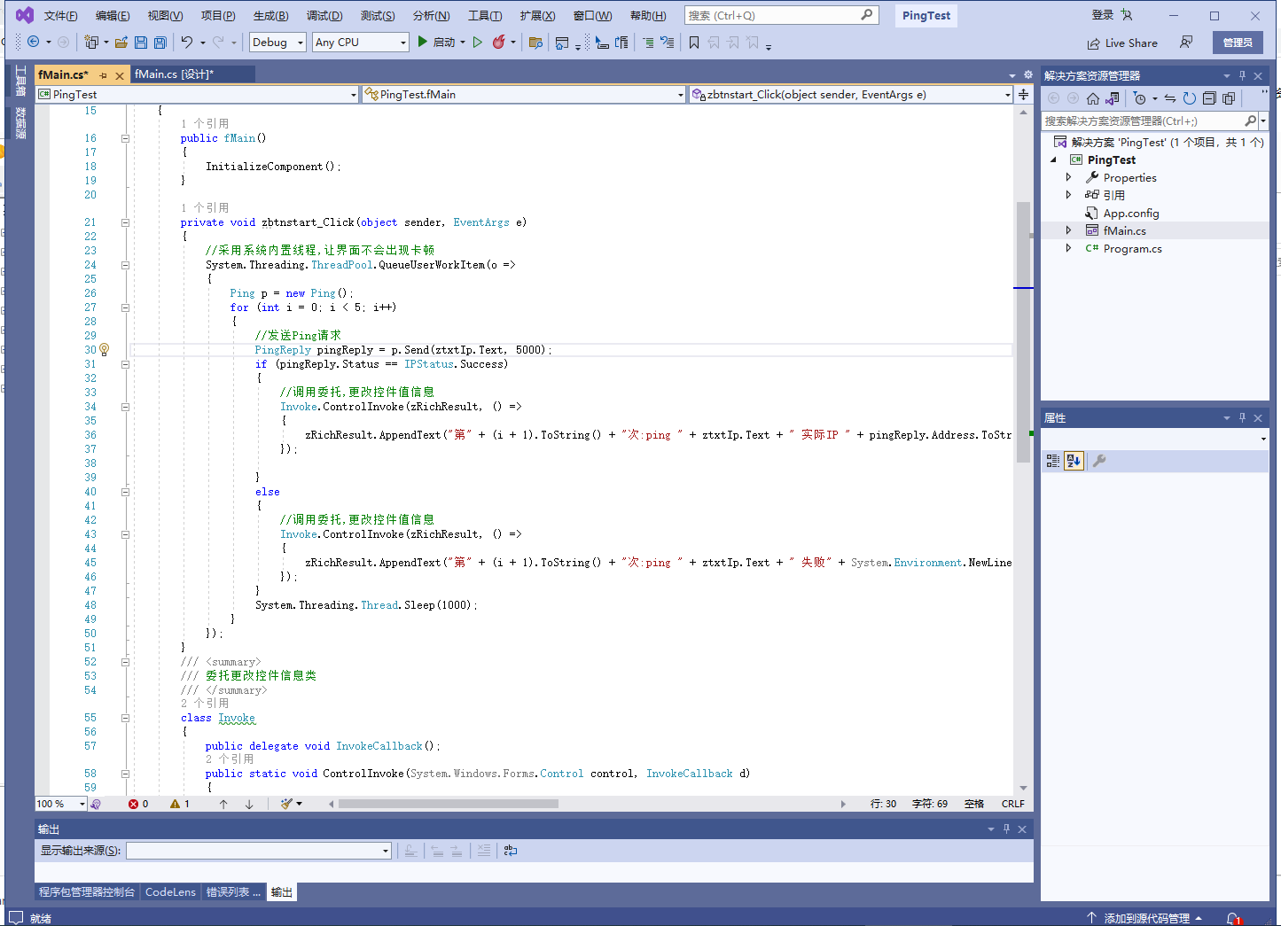Toggle auto-hide pin of 输出 panel
1281x926 pixels.
[x=1006, y=829]
